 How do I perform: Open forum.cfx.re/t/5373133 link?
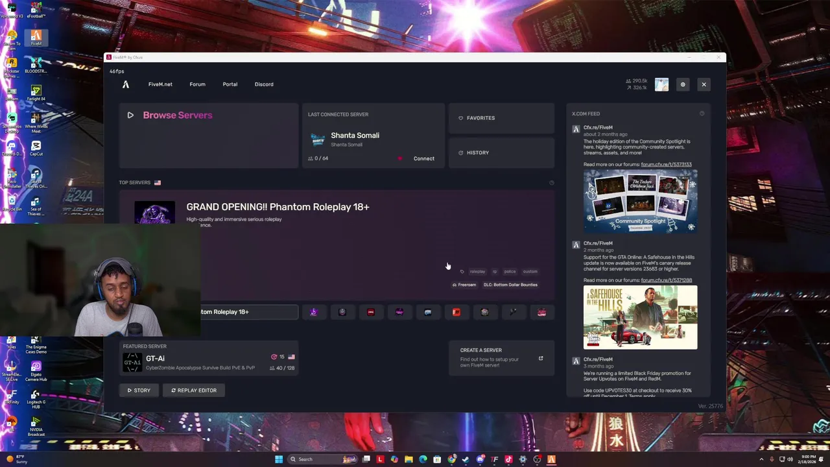[666, 165]
